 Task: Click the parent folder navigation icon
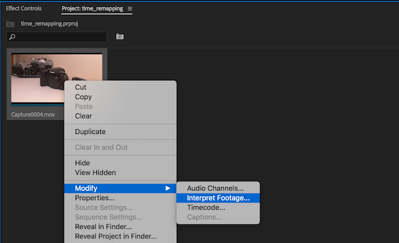tap(10, 24)
